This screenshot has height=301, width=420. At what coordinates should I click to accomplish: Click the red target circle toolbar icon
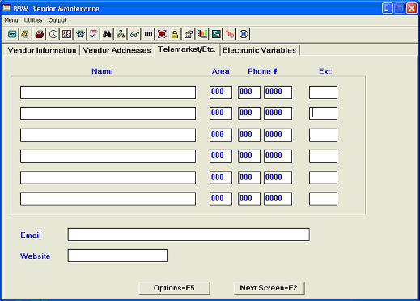click(162, 34)
